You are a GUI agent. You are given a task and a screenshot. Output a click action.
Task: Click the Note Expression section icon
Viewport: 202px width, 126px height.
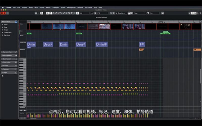pos(16,55)
